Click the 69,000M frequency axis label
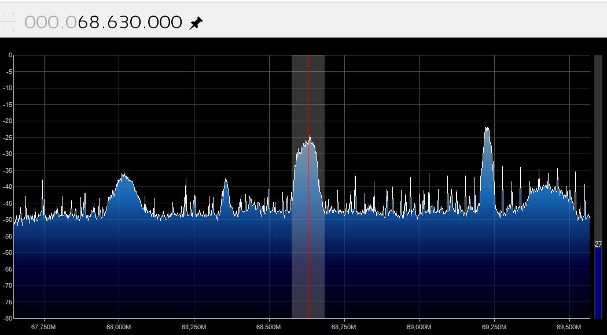This screenshot has width=607, height=335. (419, 327)
